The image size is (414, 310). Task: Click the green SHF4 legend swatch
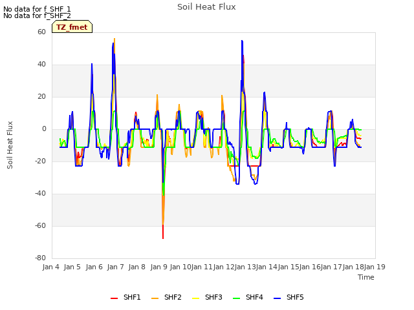tap(237, 298)
